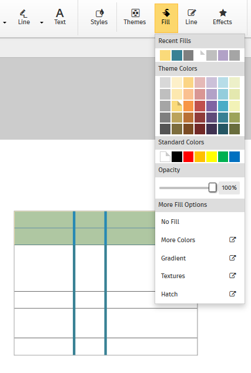
Task: Close the Fill dropdown button
Action: pos(166,18)
